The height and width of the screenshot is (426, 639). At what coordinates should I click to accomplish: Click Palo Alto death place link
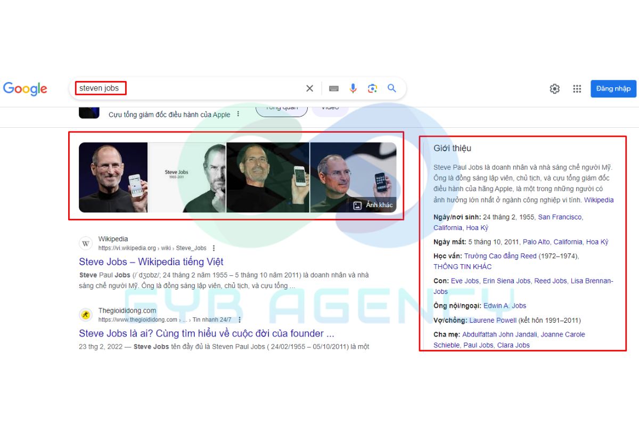pos(536,242)
